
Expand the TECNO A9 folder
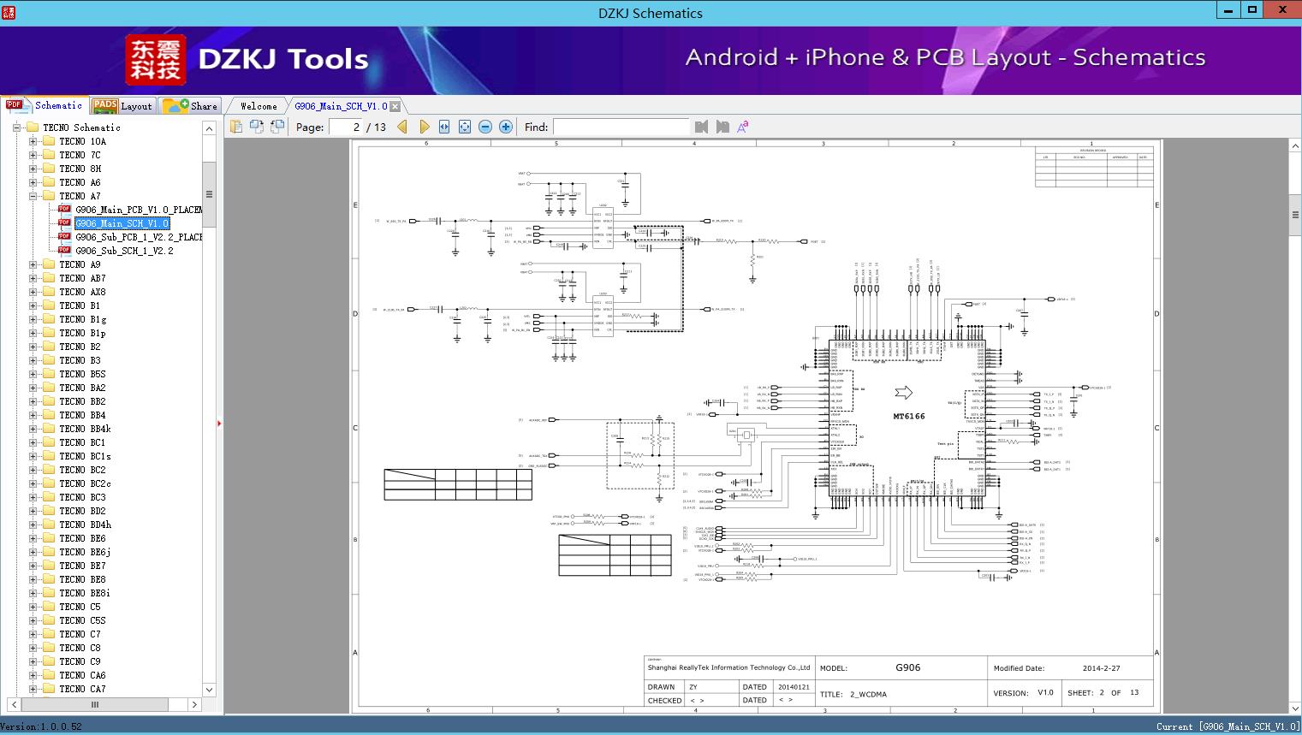(33, 264)
